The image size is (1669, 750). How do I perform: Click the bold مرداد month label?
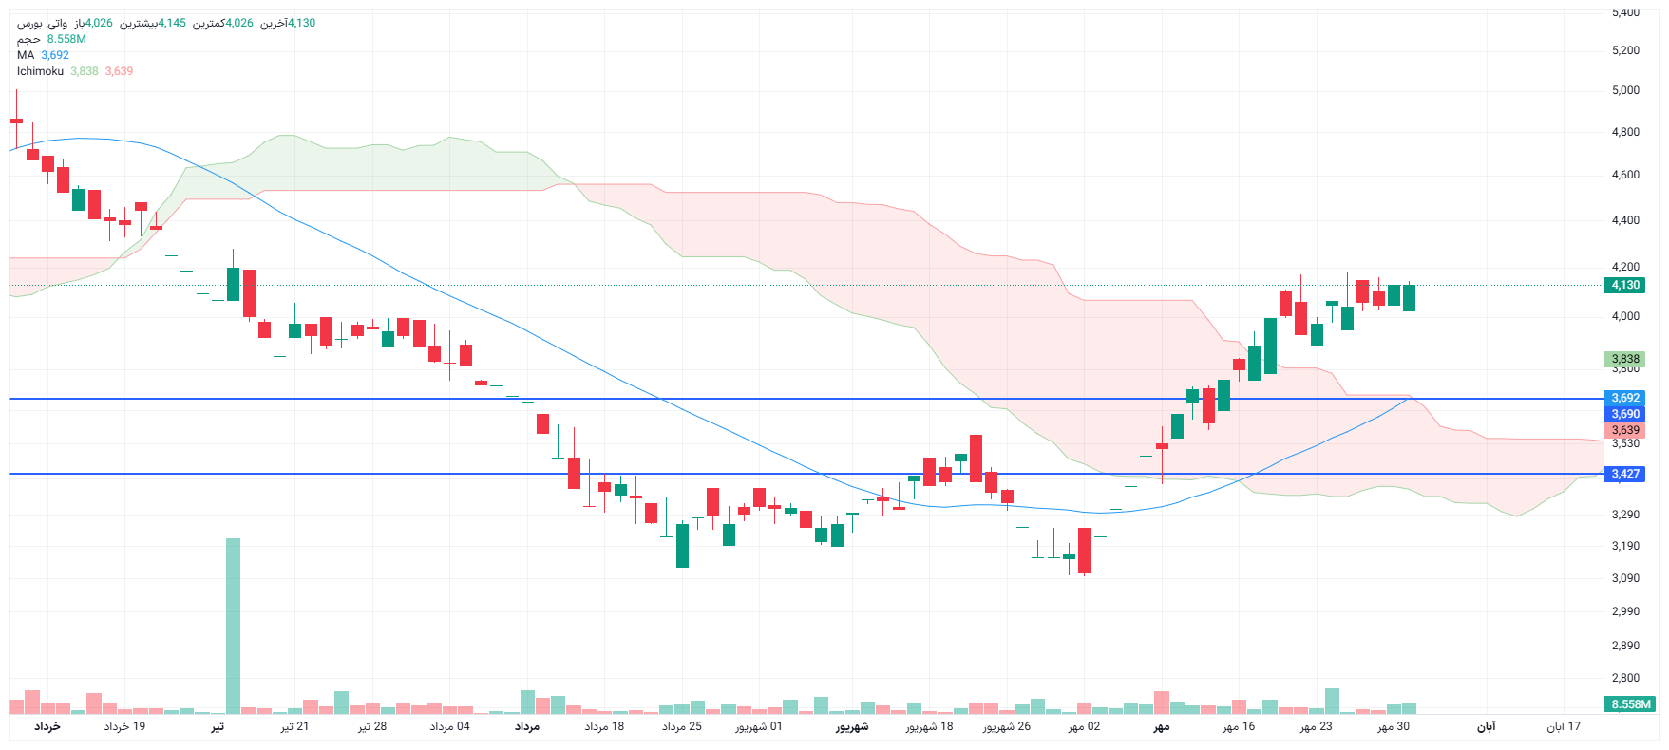(x=527, y=727)
